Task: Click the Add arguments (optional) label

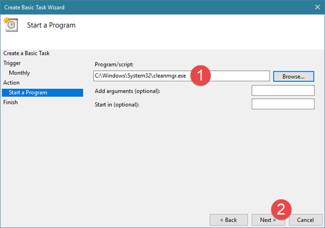Action: [x=126, y=90]
